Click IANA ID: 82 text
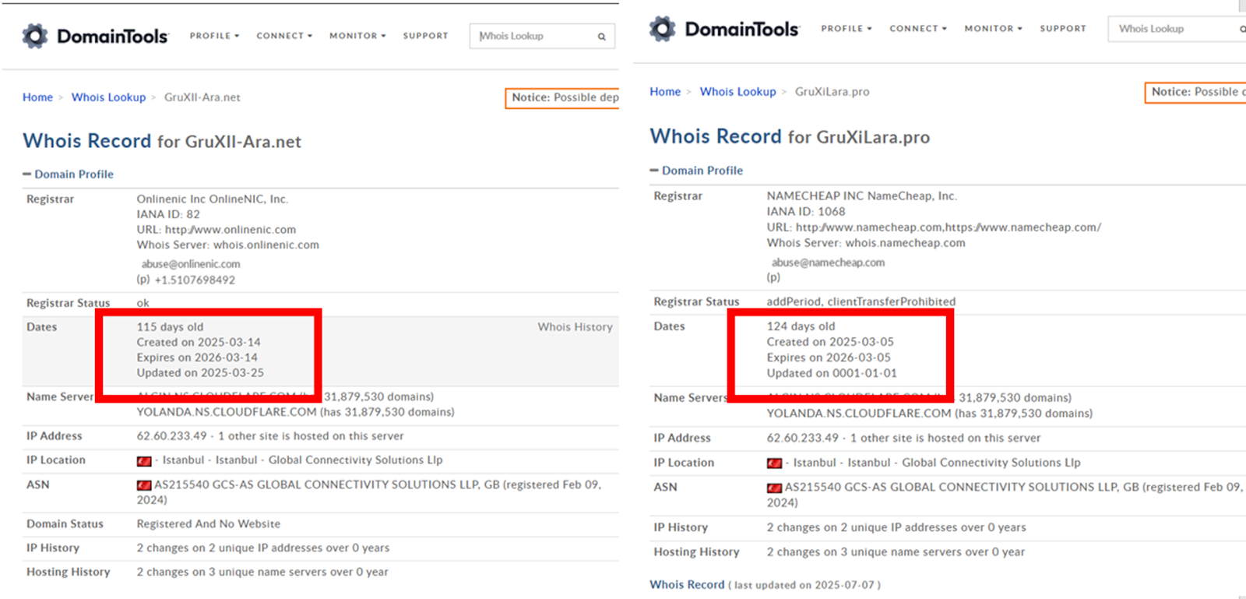1246x599 pixels. 168,214
